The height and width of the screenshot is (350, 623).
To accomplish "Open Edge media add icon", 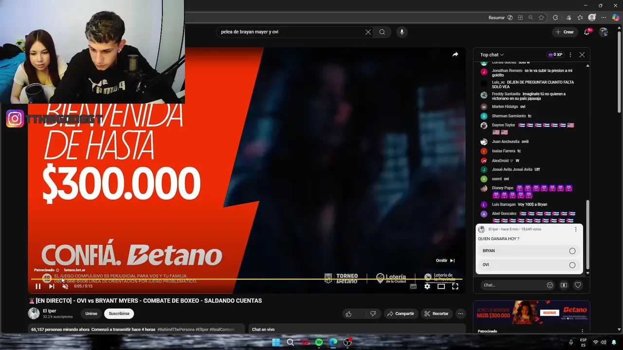I will coord(568,17).
